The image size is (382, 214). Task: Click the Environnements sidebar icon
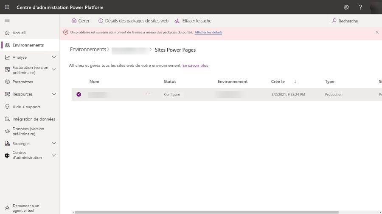7,45
